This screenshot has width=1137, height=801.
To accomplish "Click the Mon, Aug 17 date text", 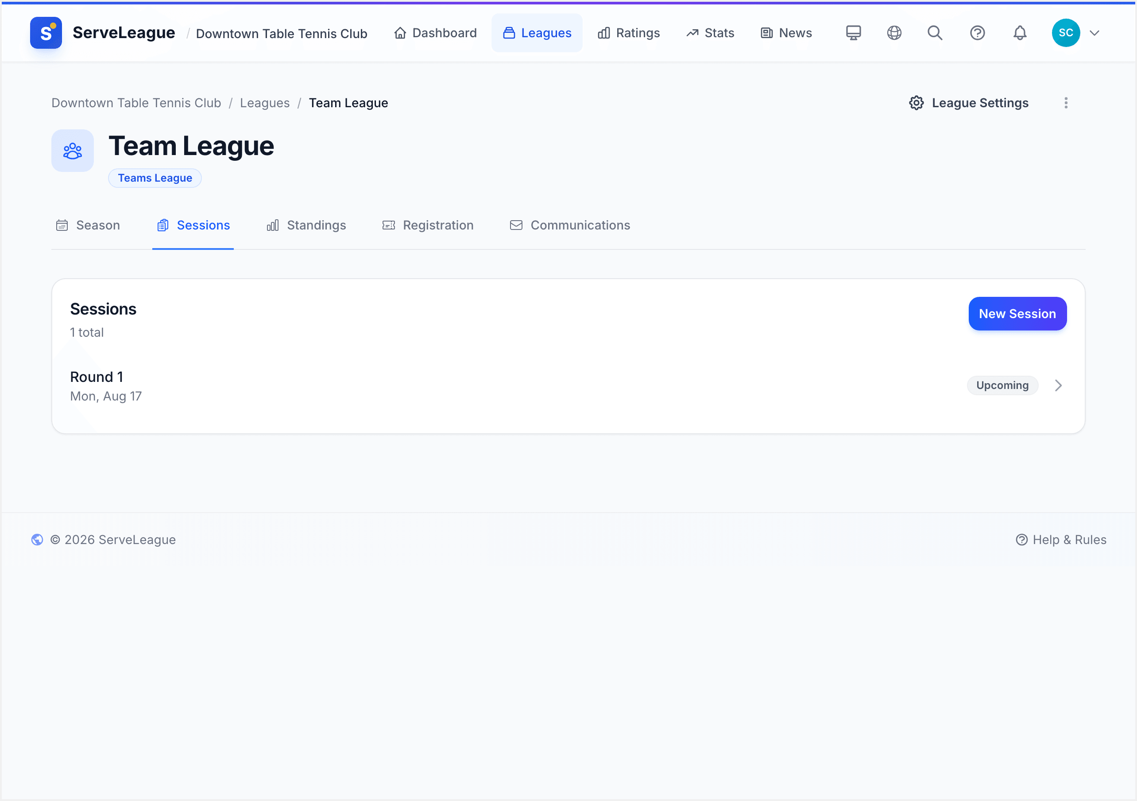I will (x=106, y=397).
